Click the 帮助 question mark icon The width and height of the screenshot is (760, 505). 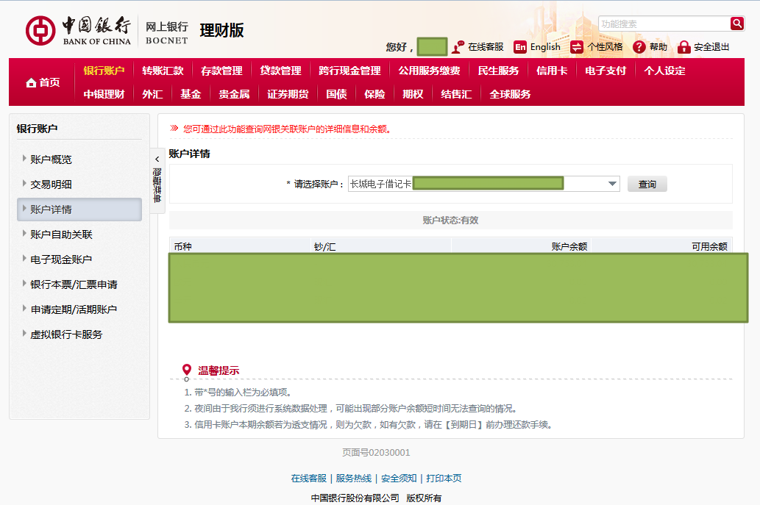pyautogui.click(x=639, y=47)
